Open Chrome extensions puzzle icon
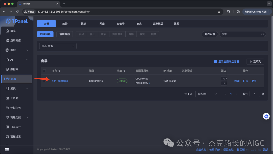The height and width of the screenshot is (154, 273). pyautogui.click(x=228, y=12)
